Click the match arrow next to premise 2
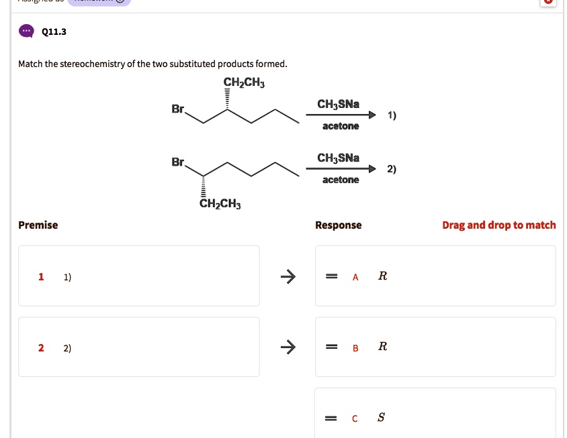567x438 pixels. coord(288,347)
